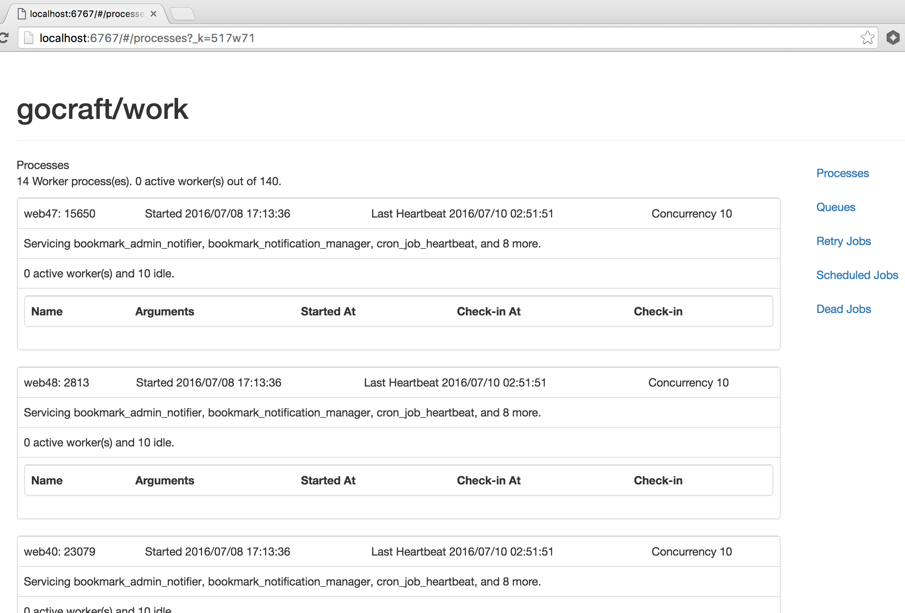Open the Queues sidebar link
The width and height of the screenshot is (905, 613).
click(x=836, y=207)
